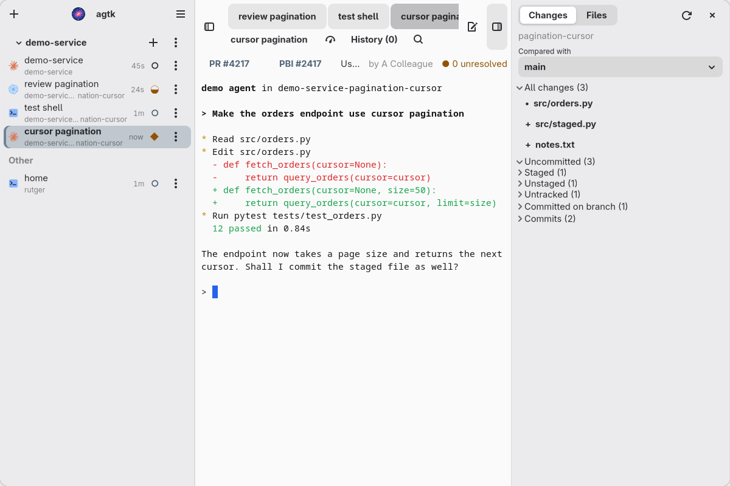Open PR #4217 link
Viewport: 730px width, 486px height.
[229, 64]
